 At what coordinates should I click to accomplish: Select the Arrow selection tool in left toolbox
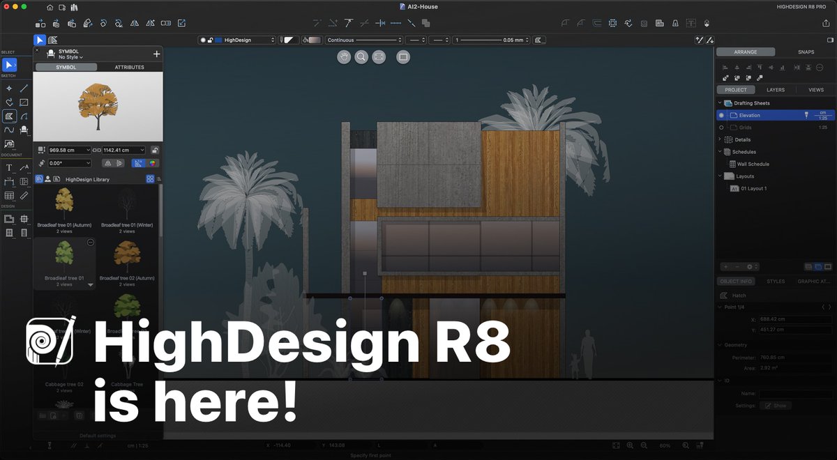click(x=9, y=65)
